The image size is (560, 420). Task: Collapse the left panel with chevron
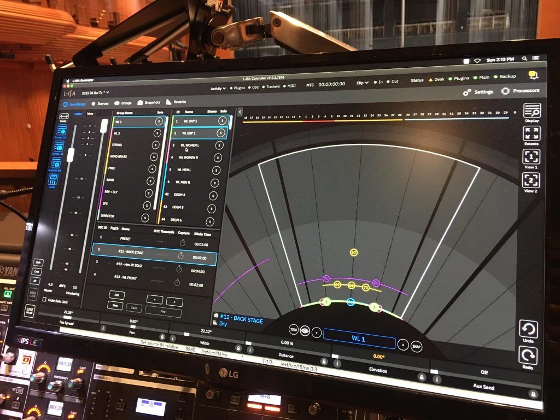click(240, 112)
